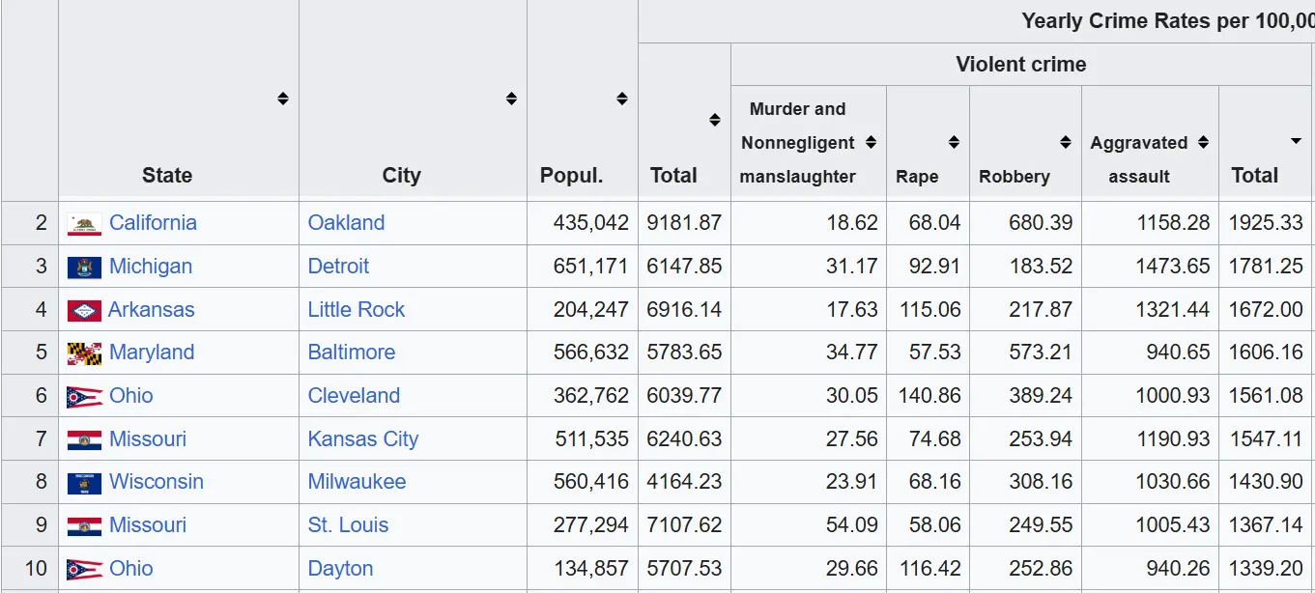Viewport: 1315px width, 593px height.
Task: Click the Ohio flag in Cleveland row
Action: point(84,397)
